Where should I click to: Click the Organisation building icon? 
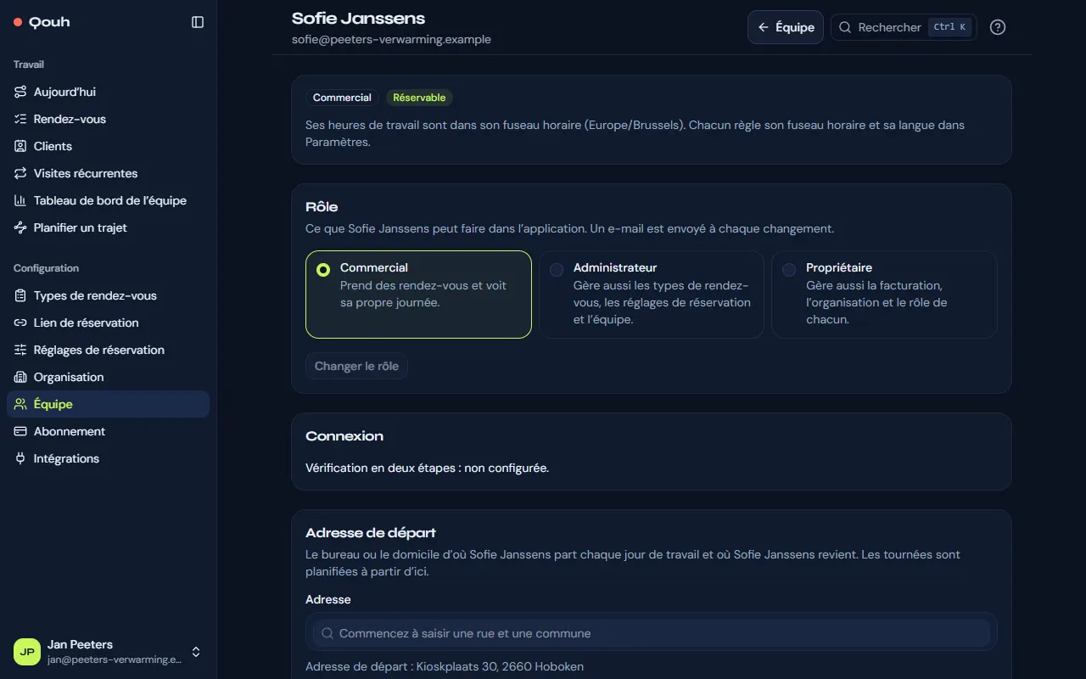tap(20, 377)
